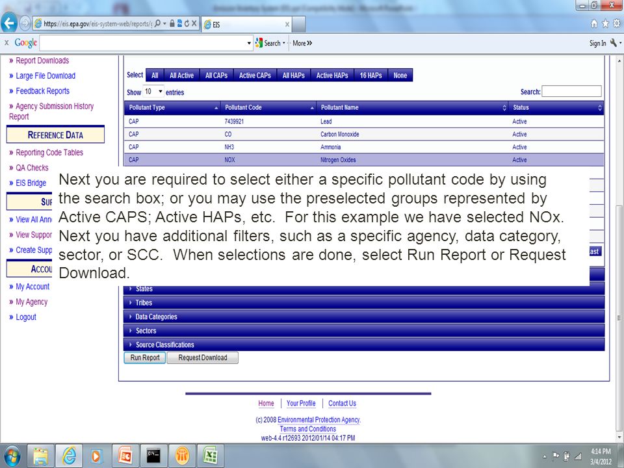Open Windows Explorer folder in taskbar
Image resolution: width=624 pixels, height=468 pixels.
(x=40, y=456)
